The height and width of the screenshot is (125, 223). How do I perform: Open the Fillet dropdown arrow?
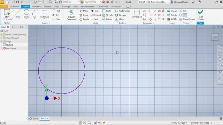62,11
